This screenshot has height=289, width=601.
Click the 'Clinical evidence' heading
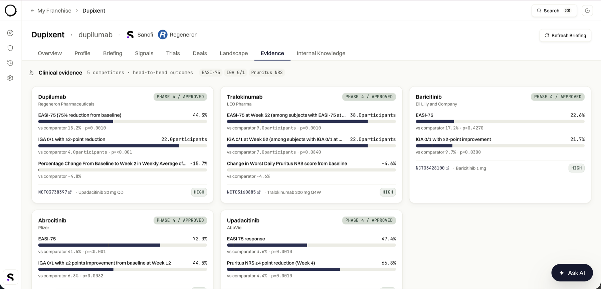coord(60,73)
